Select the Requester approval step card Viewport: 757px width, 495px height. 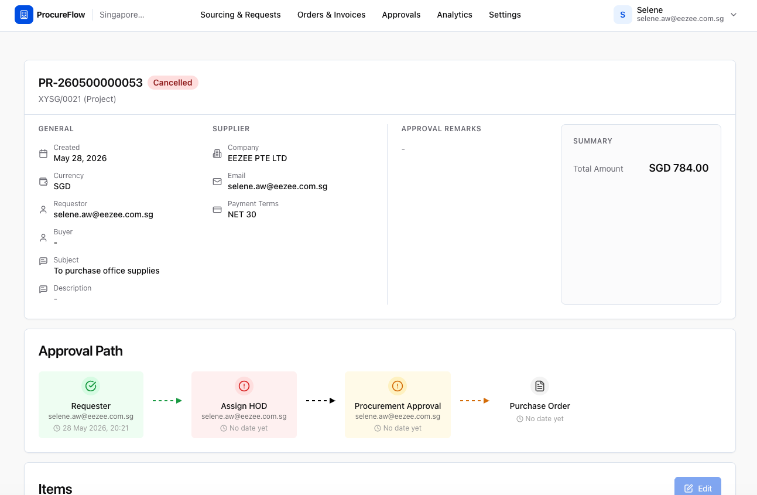tap(91, 405)
